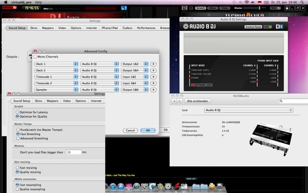Select Optimize for Quality
Screen dimensions: 308x193
(17, 117)
